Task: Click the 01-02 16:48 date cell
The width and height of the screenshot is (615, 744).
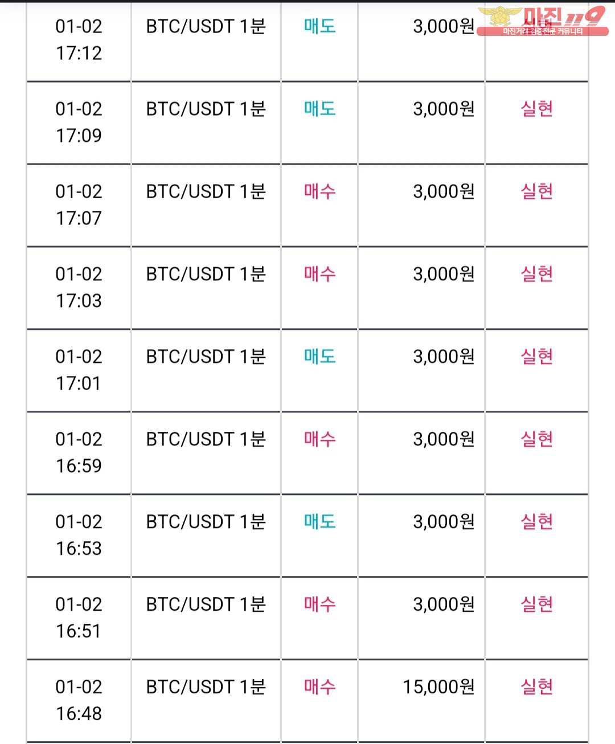Action: click(79, 700)
